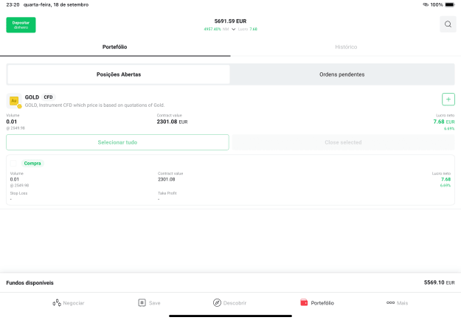Image resolution: width=461 pixels, height=320 pixels.
Task: Check the Compra position checkbox
Action: click(x=13, y=164)
